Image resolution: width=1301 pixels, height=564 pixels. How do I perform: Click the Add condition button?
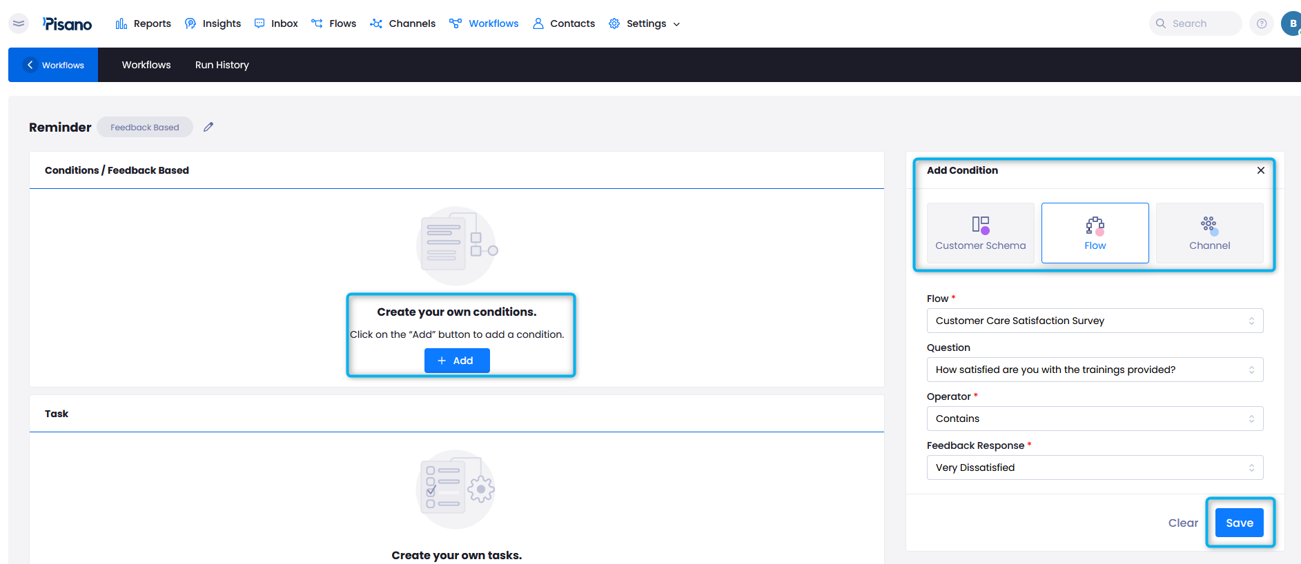click(456, 361)
